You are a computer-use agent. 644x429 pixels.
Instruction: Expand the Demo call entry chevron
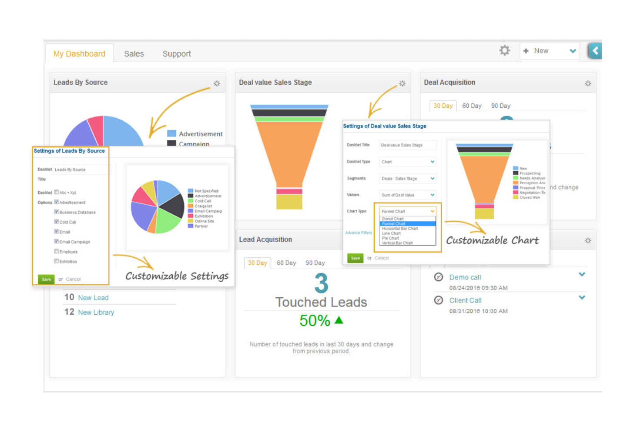click(582, 275)
